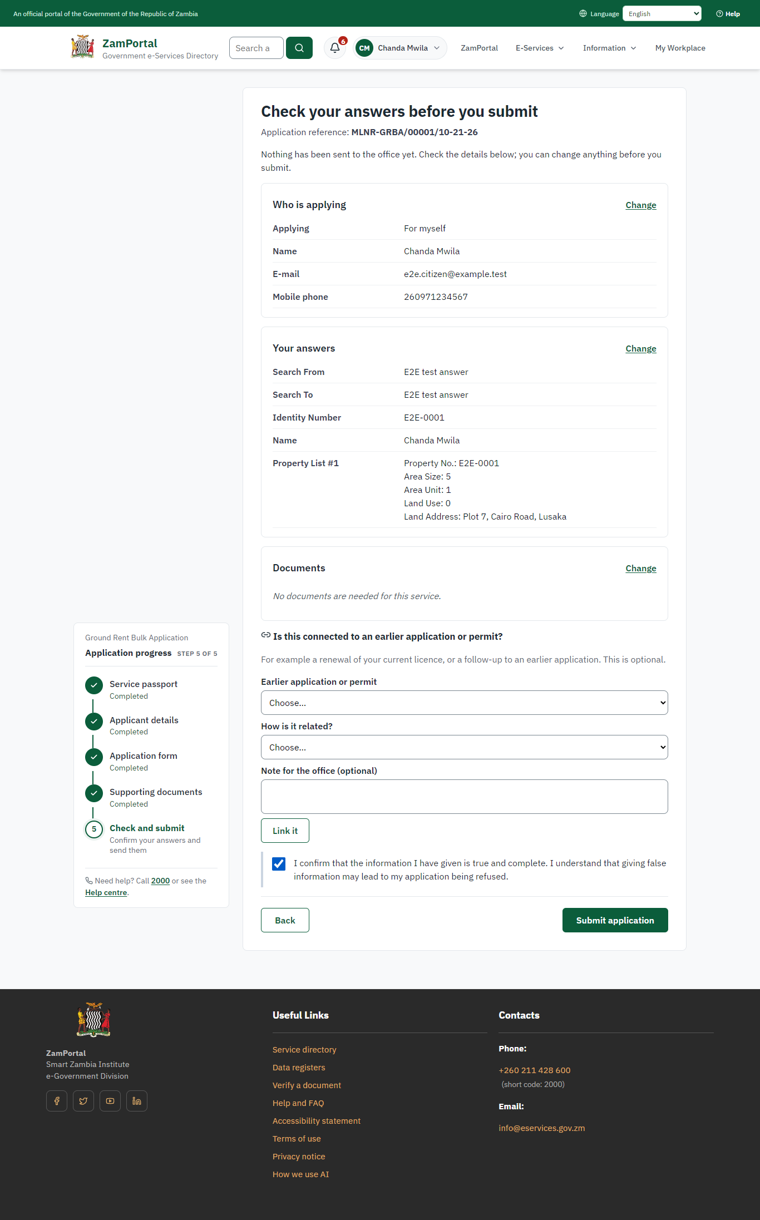Click the Applicant details completed checkmark

[x=94, y=722]
